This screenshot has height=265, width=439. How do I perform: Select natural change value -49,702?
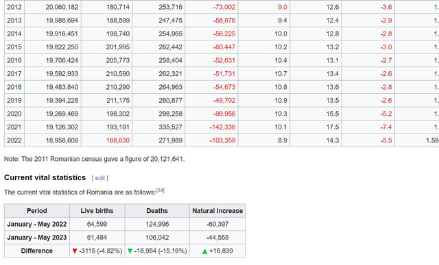pyautogui.click(x=224, y=101)
